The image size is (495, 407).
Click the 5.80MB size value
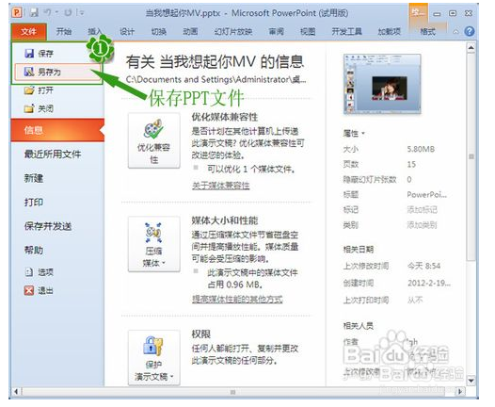pos(421,149)
